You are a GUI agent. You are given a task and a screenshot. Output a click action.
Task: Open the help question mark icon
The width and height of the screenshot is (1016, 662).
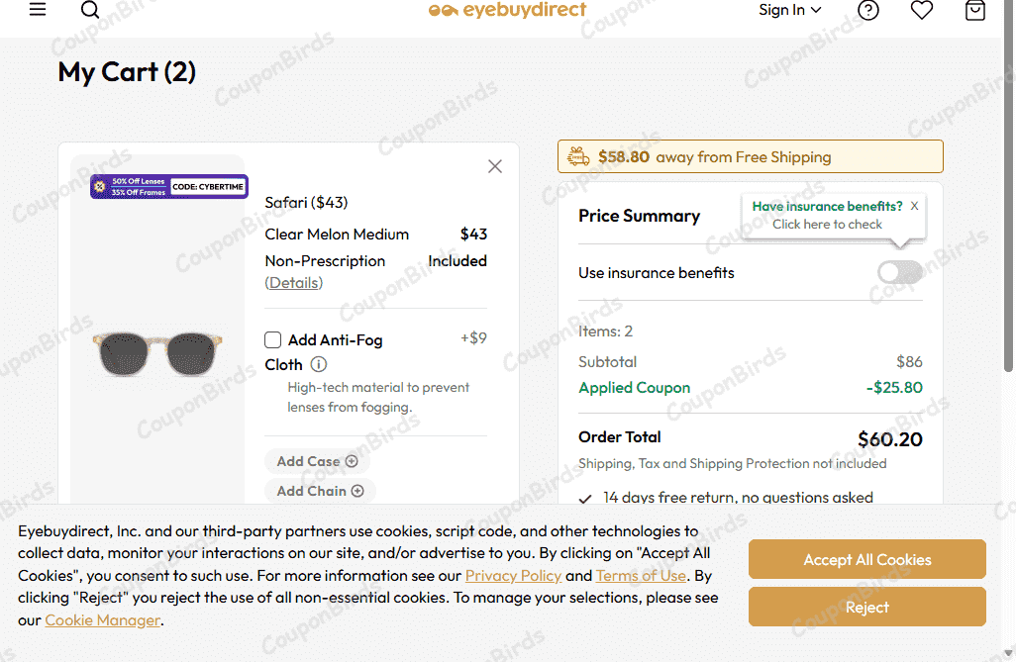868,10
